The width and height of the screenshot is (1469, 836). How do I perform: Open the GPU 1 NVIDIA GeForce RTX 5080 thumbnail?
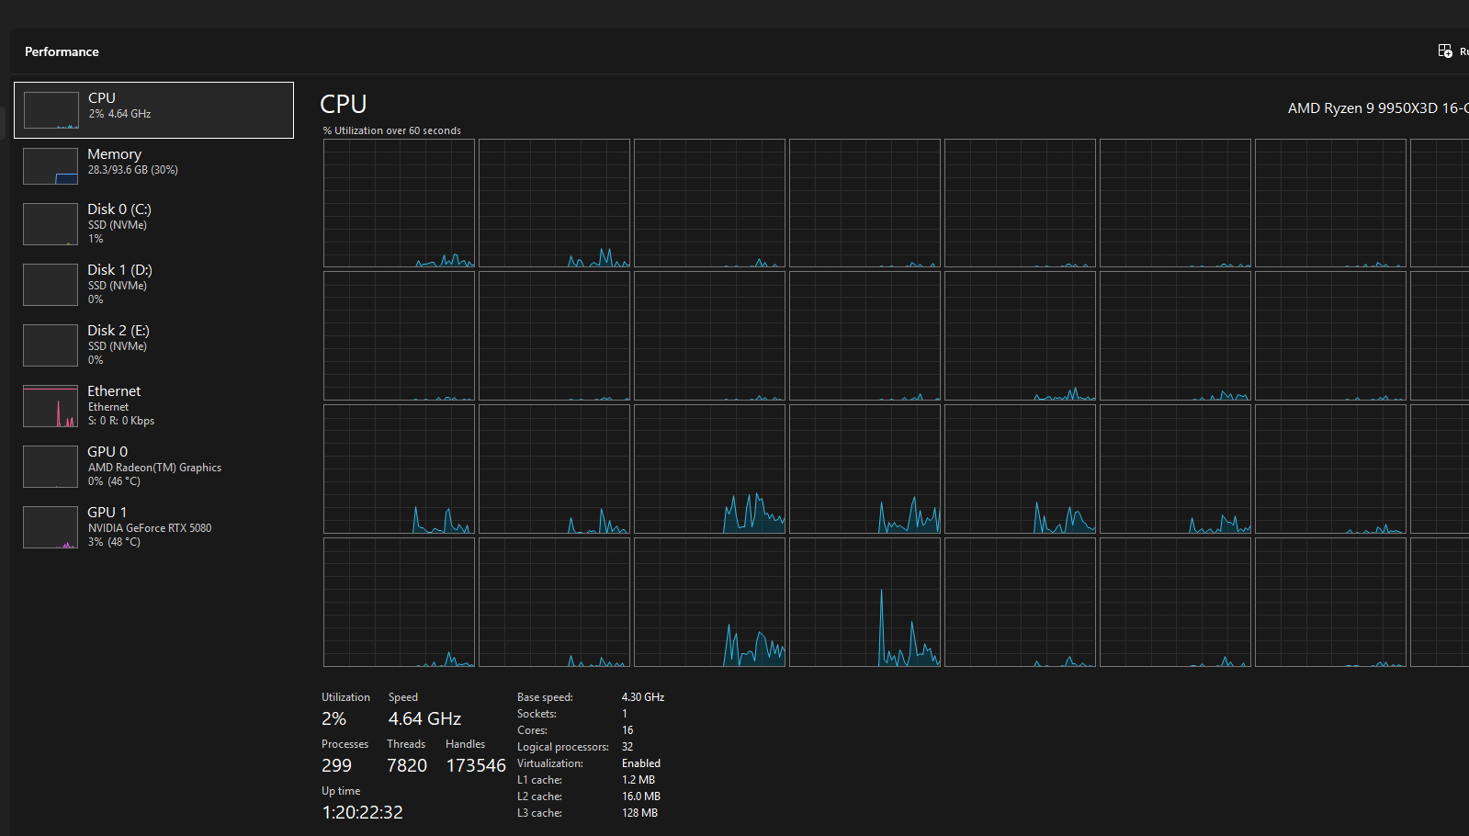coord(51,527)
